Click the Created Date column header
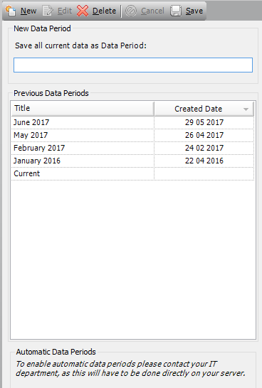 (204, 109)
